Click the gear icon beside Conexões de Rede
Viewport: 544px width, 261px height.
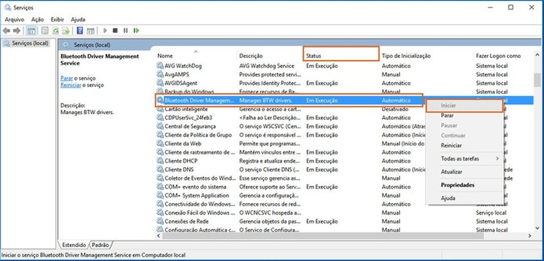pos(160,221)
